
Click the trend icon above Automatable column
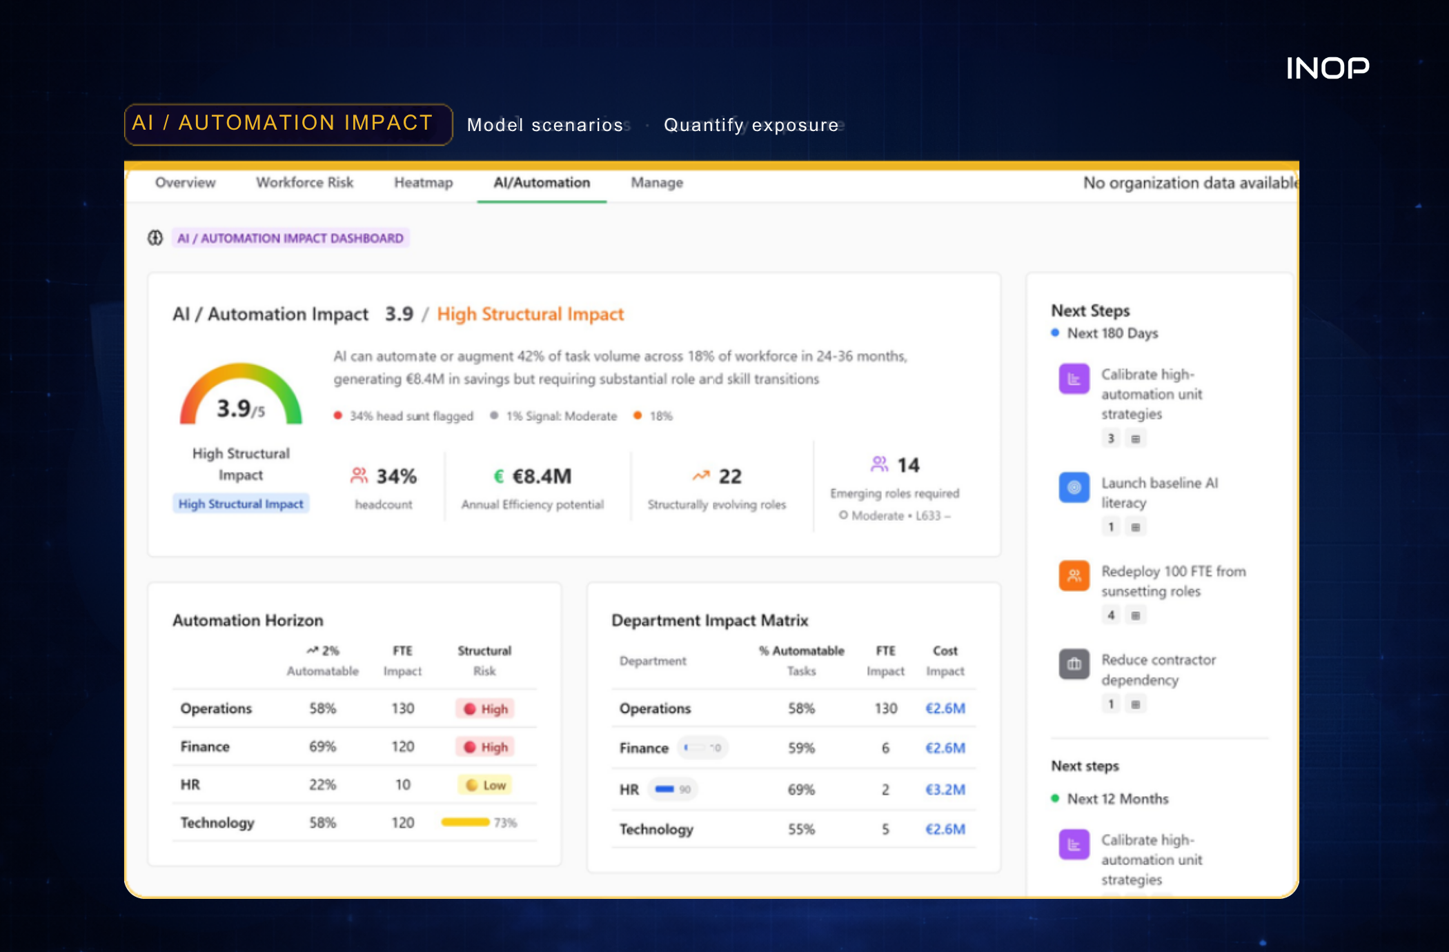pos(313,651)
